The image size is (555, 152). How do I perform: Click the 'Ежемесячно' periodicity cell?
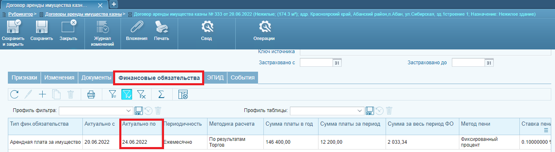click(x=184, y=142)
